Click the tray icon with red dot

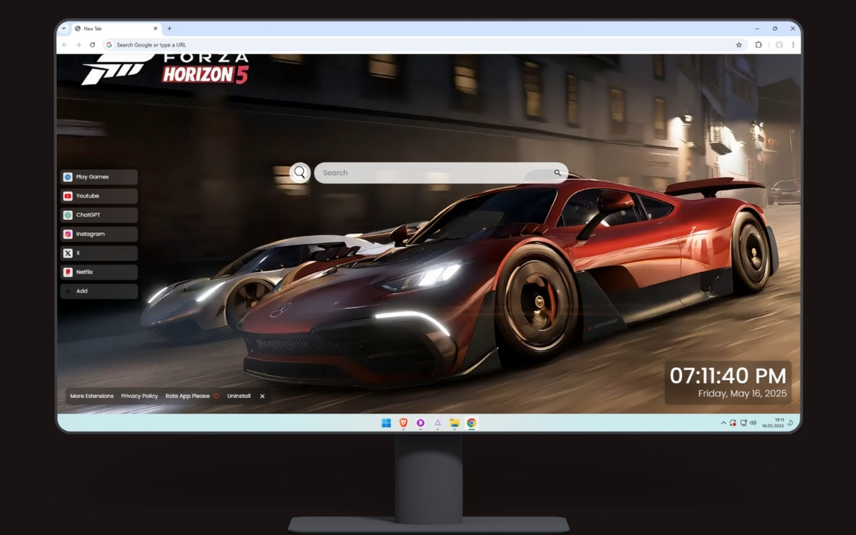pyautogui.click(x=733, y=423)
